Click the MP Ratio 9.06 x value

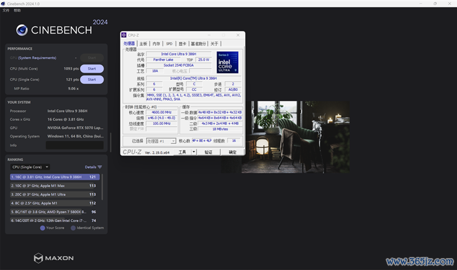(73, 89)
